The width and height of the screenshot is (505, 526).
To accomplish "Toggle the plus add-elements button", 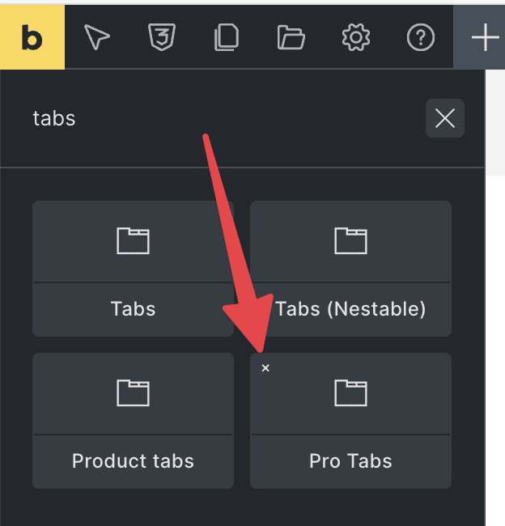I will click(x=485, y=37).
